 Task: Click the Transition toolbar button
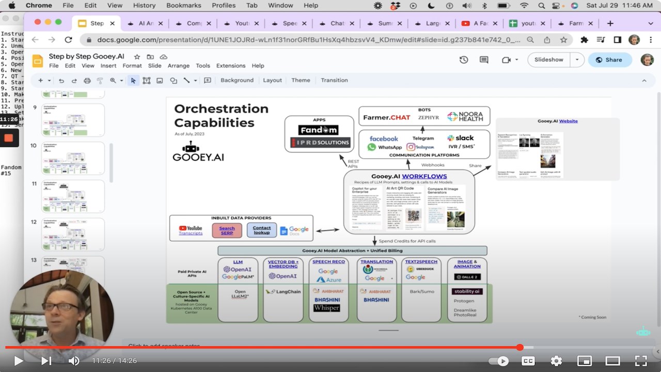click(x=334, y=80)
